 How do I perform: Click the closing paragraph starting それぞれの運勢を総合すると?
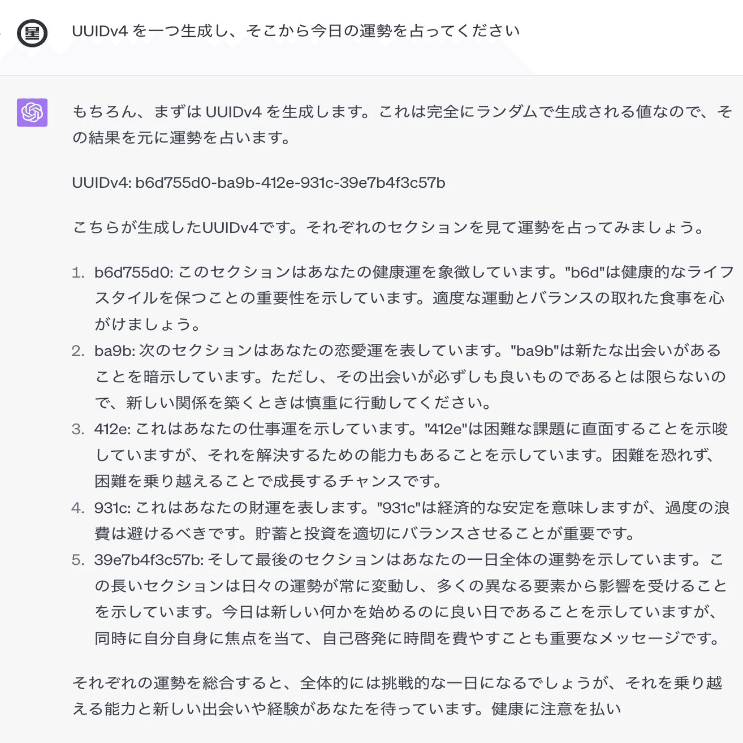pyautogui.click(x=397, y=696)
